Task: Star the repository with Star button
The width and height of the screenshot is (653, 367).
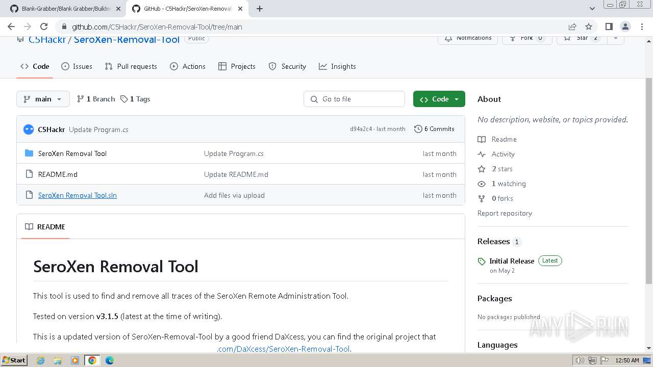Action: pos(582,39)
